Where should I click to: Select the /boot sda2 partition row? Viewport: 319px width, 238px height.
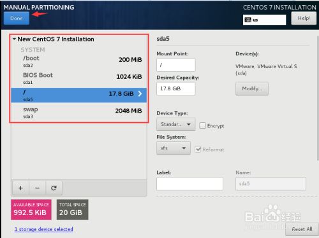pos(79,62)
